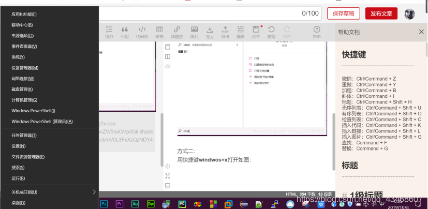Click the laptop icon in editor gutter
The image size is (428, 209).
coord(168,186)
